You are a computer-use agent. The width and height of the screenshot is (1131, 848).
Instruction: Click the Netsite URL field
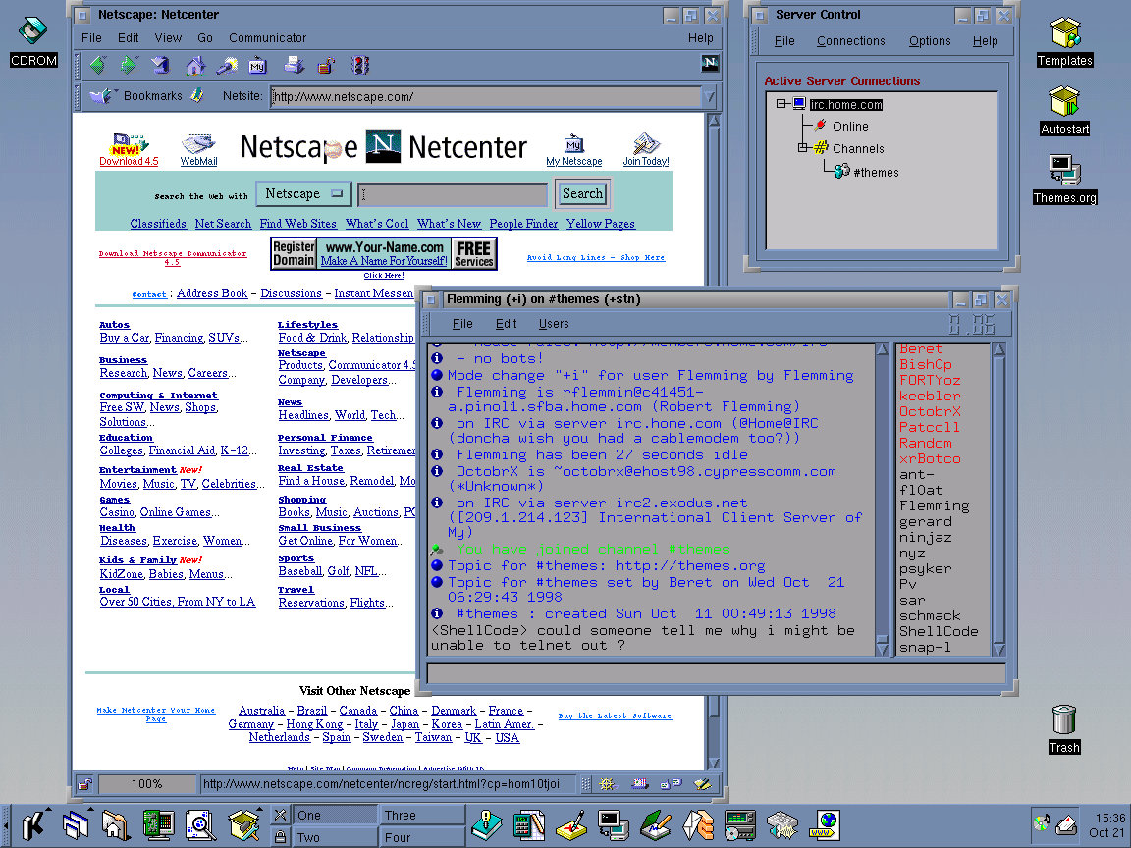[485, 96]
